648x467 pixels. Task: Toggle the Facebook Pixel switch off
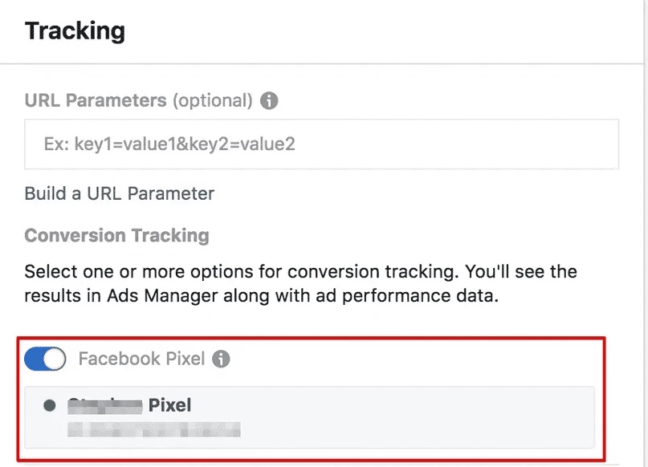point(45,359)
